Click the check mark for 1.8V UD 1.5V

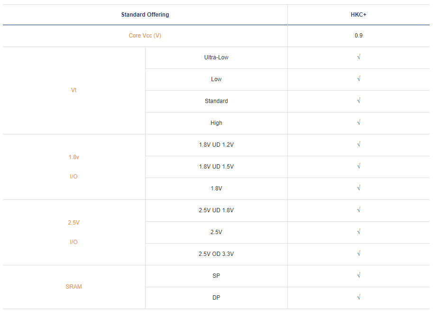[359, 167]
